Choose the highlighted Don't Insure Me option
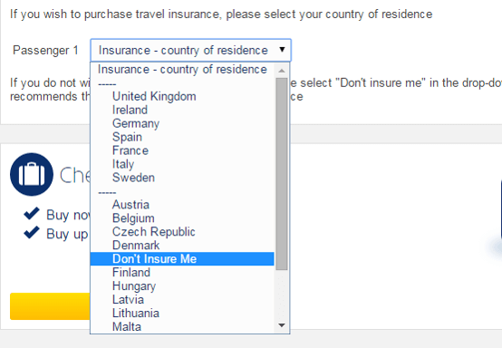The image size is (502, 348). [x=182, y=258]
